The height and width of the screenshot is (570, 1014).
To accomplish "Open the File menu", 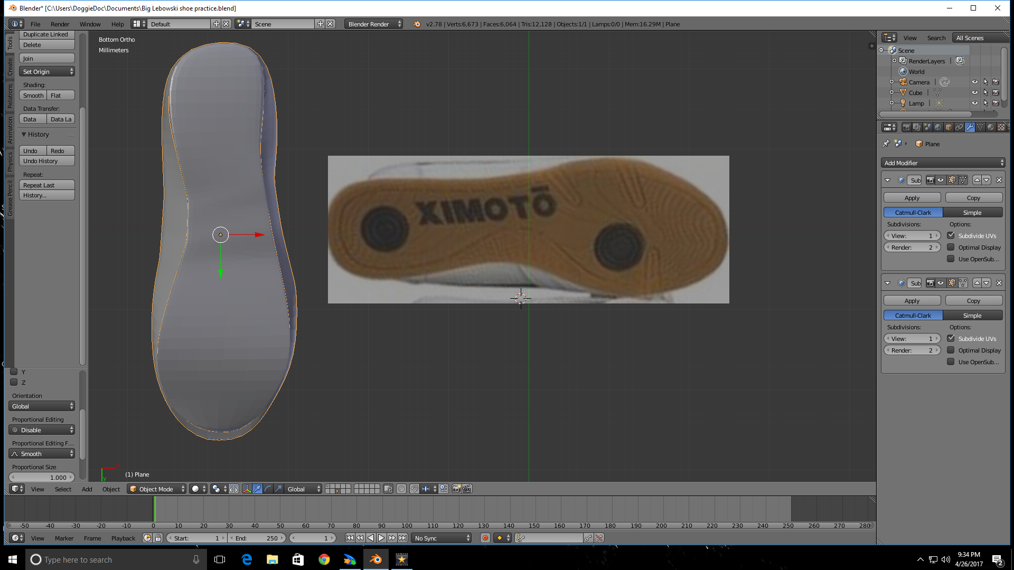I will [x=35, y=24].
